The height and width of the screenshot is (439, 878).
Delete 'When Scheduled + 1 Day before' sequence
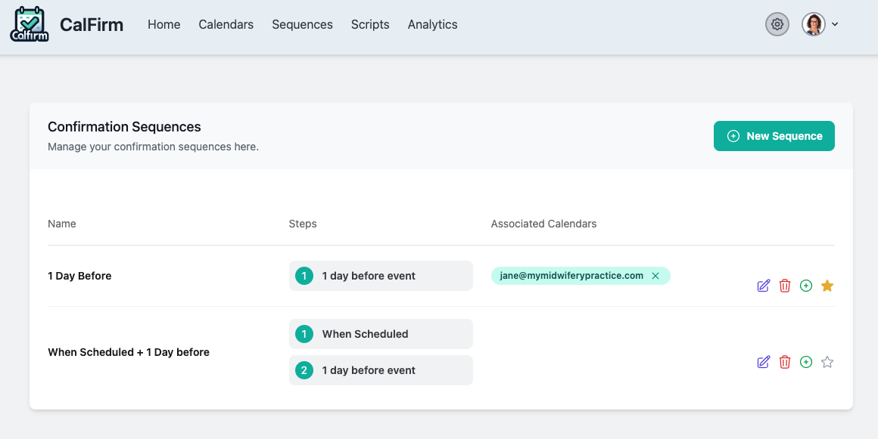coord(784,362)
